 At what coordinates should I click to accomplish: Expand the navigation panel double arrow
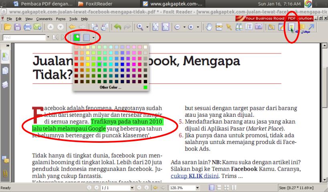coord(8,46)
